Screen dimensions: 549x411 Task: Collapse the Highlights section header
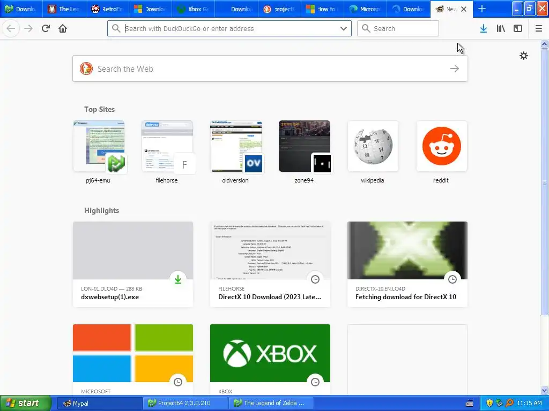pos(101,210)
